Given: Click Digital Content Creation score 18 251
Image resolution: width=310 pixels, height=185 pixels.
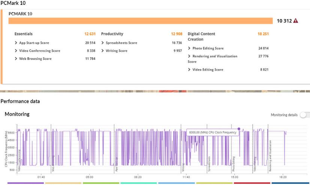Looking at the screenshot, I should click(263, 34).
